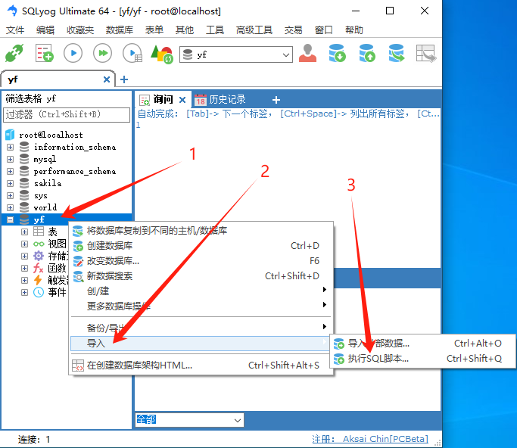The image size is (517, 448).
Task: Open the 高级工具 menu
Action: coord(254,30)
